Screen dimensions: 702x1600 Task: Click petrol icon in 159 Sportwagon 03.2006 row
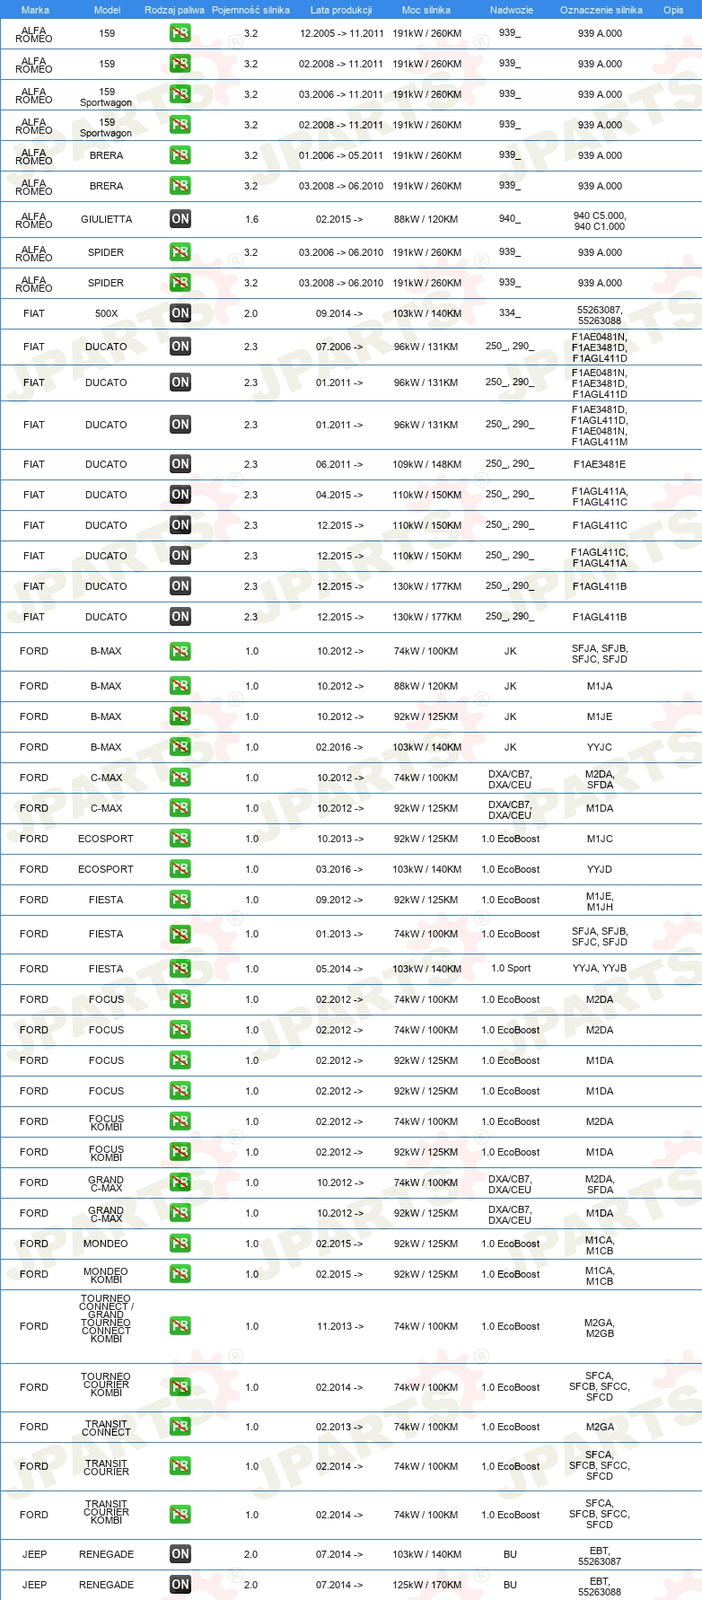pos(180,94)
